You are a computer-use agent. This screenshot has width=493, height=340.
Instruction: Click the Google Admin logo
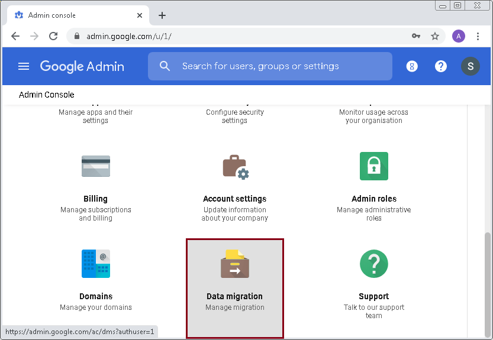(82, 66)
